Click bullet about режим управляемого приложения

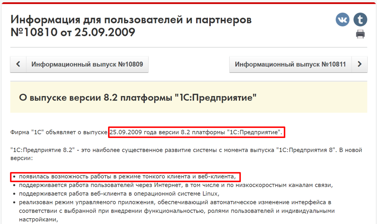coord(177,210)
